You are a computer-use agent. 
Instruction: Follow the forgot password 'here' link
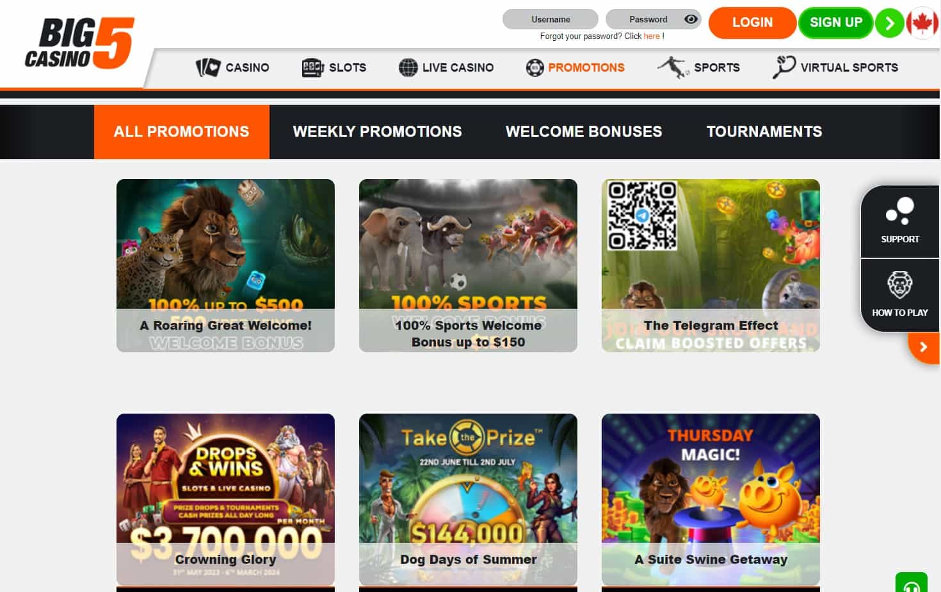[x=652, y=36]
